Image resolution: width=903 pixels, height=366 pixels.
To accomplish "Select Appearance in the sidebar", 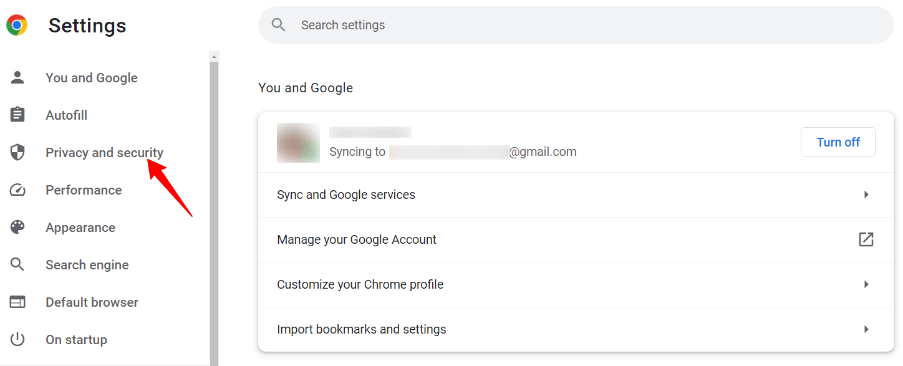I will [80, 228].
